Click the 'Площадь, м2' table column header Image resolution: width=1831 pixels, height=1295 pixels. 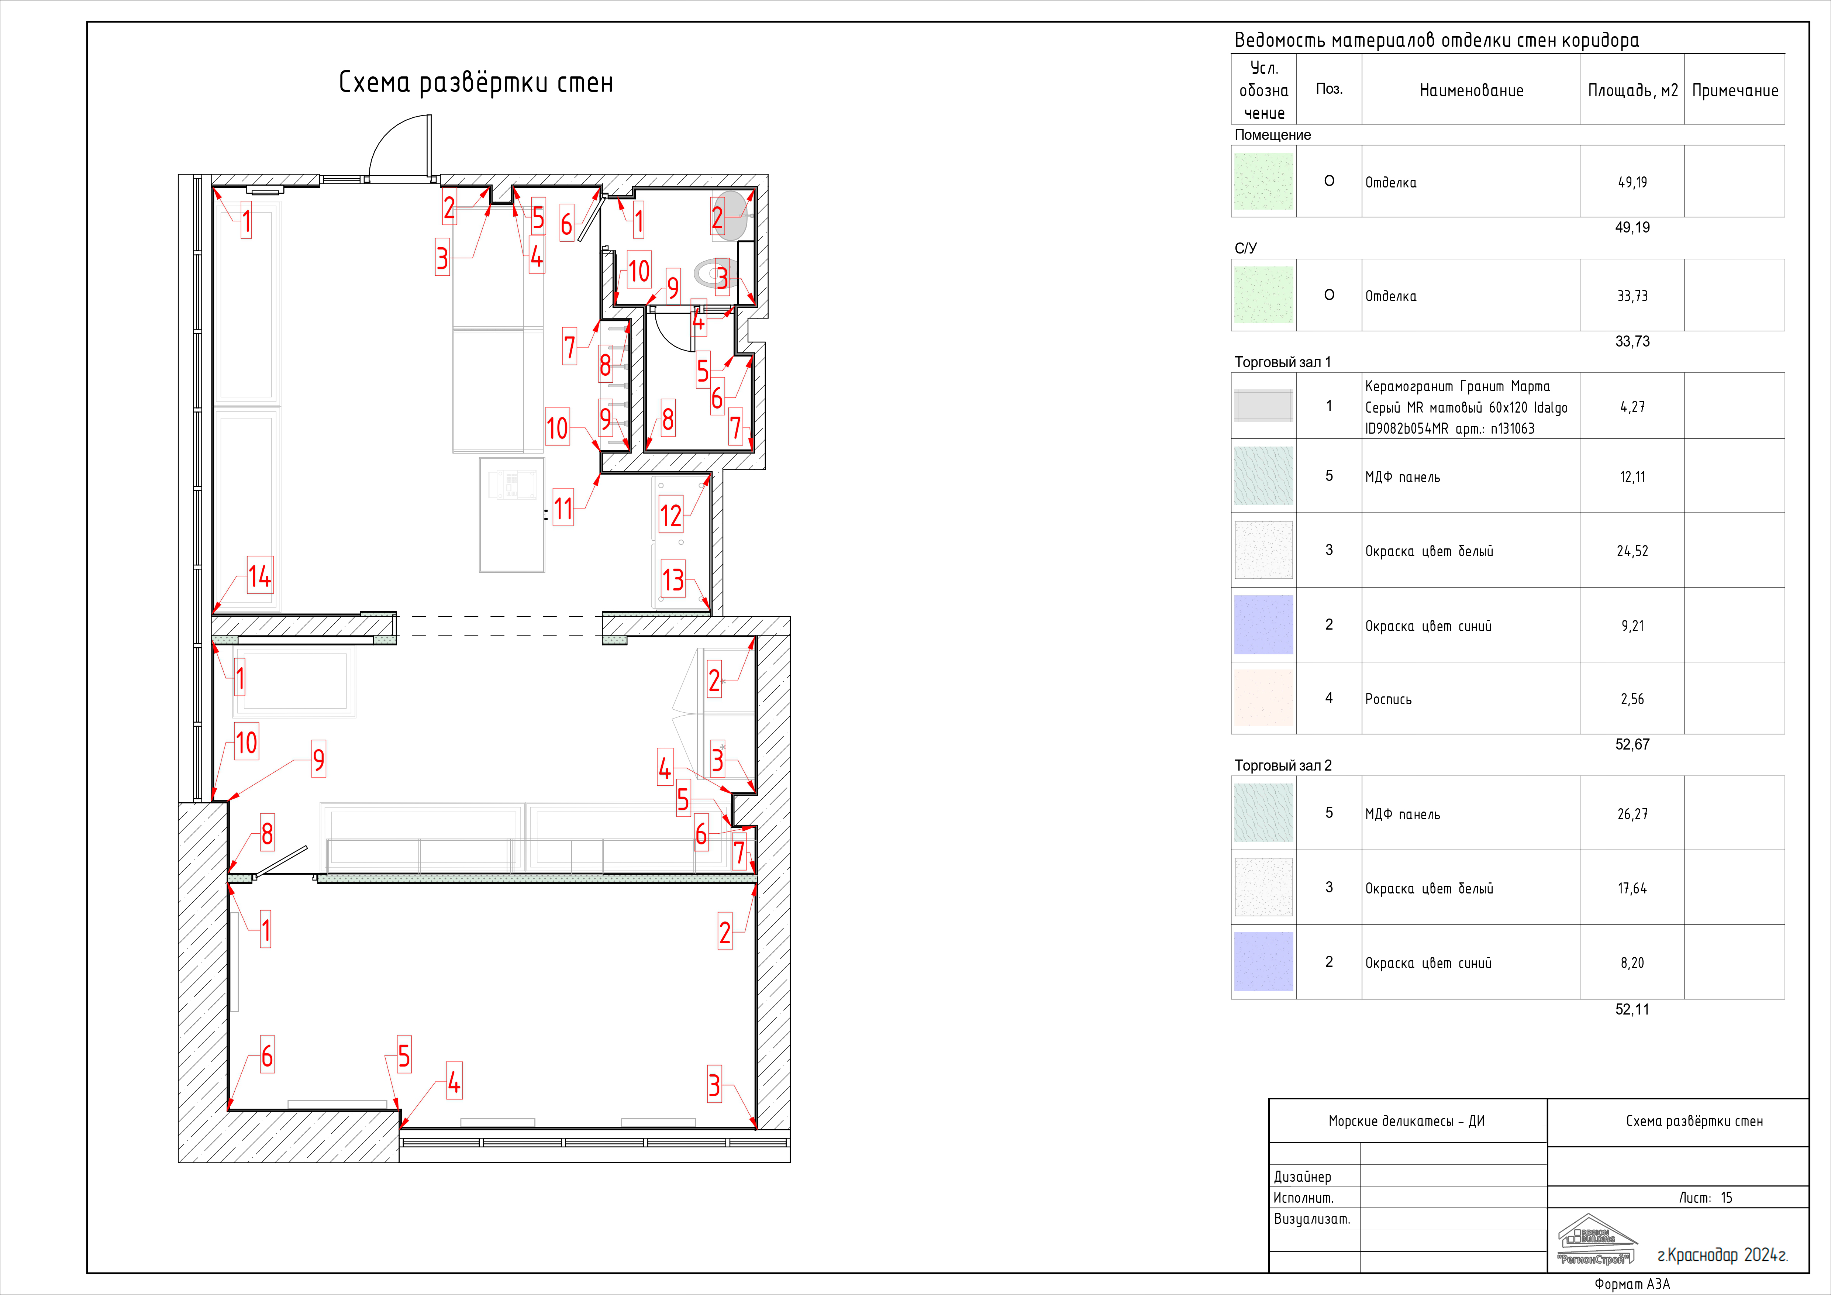click(1632, 90)
